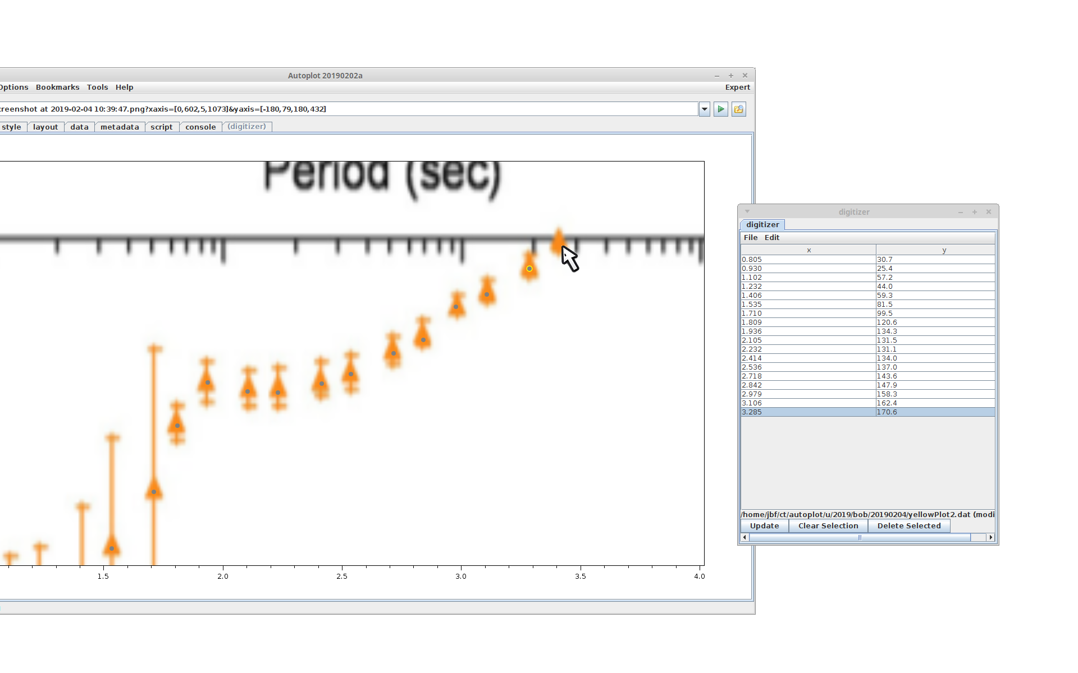This screenshot has width=1078, height=673.
Task: Click the yellow-circled selected data point
Action: coord(529,269)
